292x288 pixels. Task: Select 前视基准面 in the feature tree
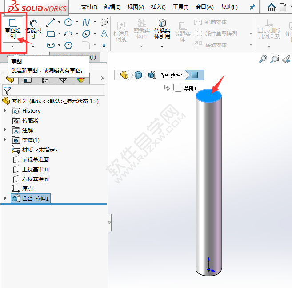tap(35, 160)
